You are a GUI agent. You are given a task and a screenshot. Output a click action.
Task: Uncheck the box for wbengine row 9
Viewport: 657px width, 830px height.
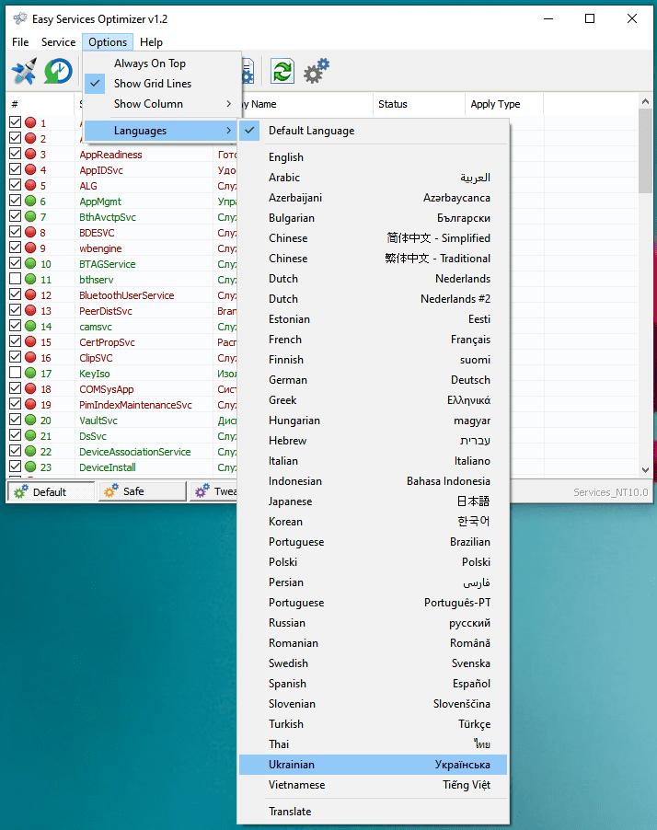(x=15, y=248)
